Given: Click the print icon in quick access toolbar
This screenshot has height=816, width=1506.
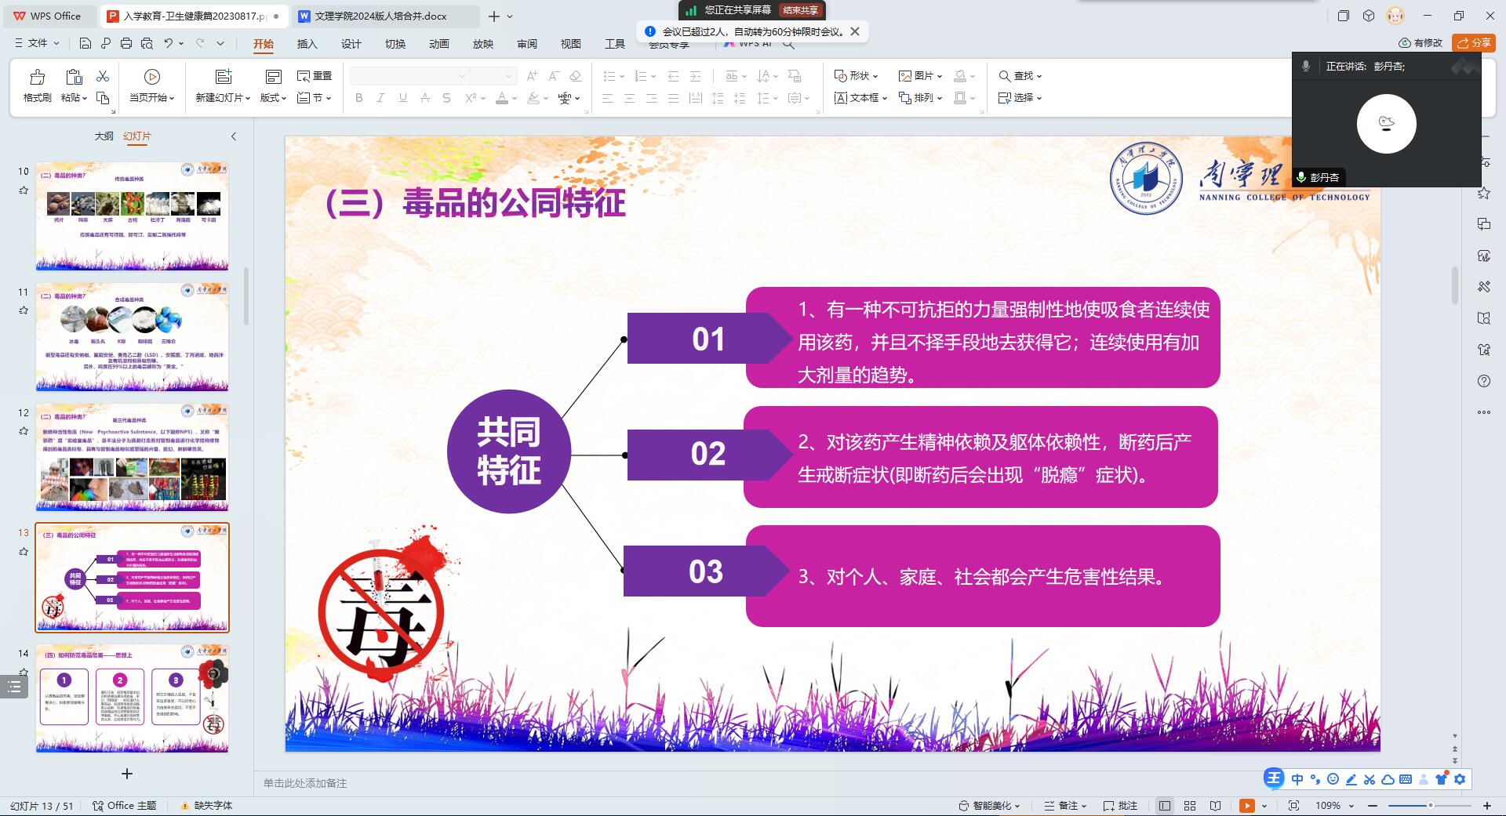Looking at the screenshot, I should 126,43.
